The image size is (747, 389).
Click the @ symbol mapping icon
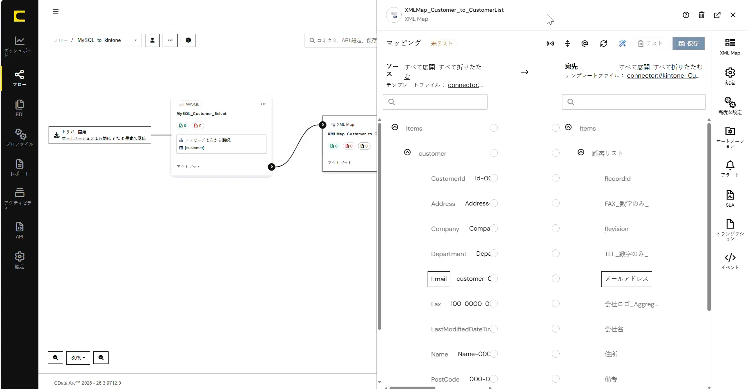click(585, 44)
